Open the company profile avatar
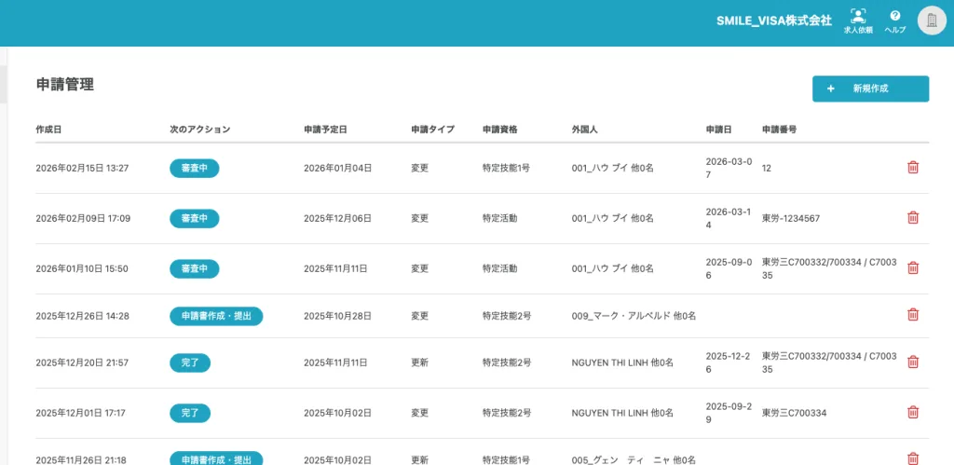 point(931,21)
